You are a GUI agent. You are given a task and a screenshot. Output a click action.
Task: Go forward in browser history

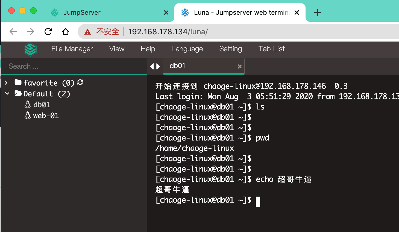click(x=31, y=32)
